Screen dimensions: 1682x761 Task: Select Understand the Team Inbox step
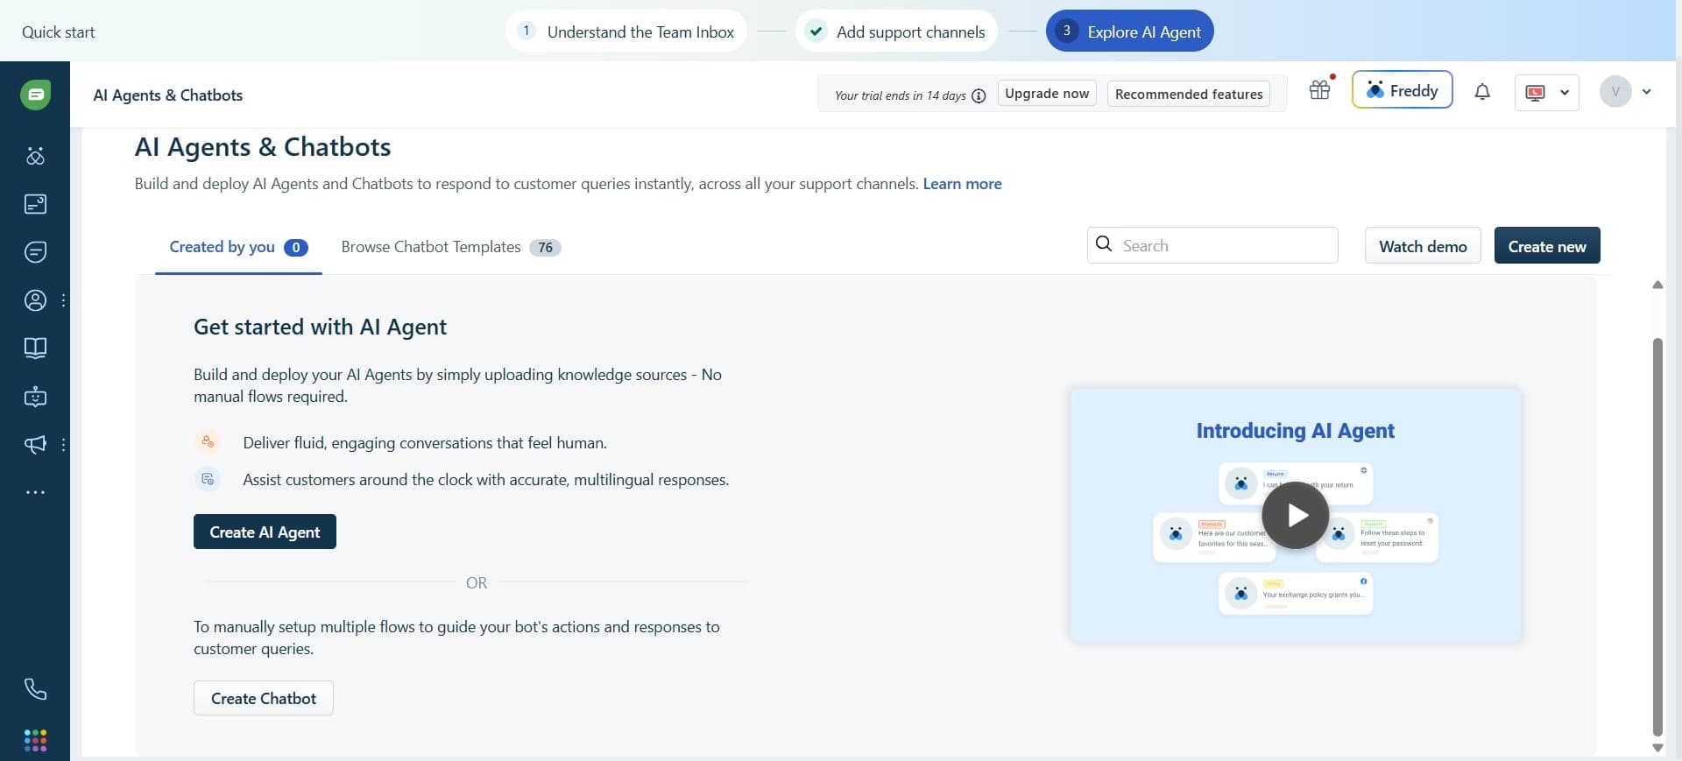(626, 32)
